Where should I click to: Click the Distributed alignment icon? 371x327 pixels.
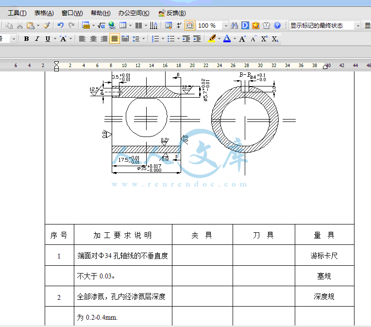(125, 38)
